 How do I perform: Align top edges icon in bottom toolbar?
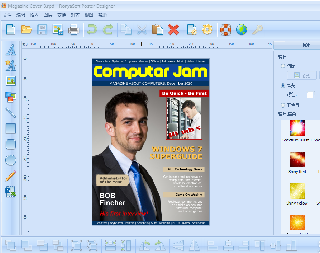click(x=260, y=245)
